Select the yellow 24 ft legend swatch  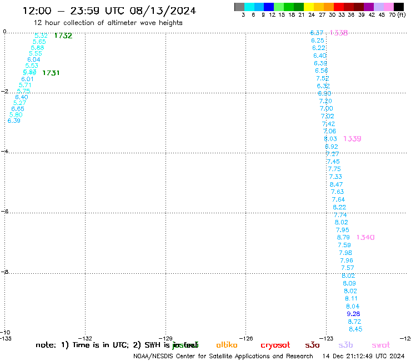[x=309, y=7]
